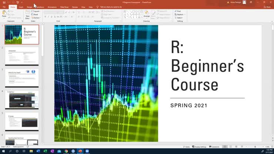The image size is (274, 154).
Task: Select slide 5 R Syntax thumbnail
Action: coord(22,122)
